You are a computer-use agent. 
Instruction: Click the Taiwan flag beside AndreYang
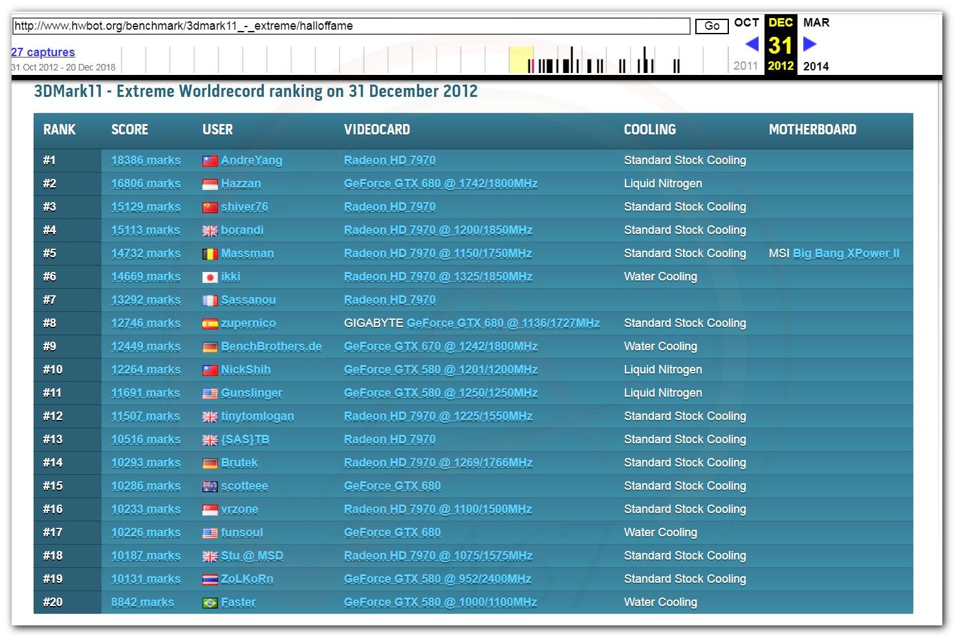[x=210, y=161]
